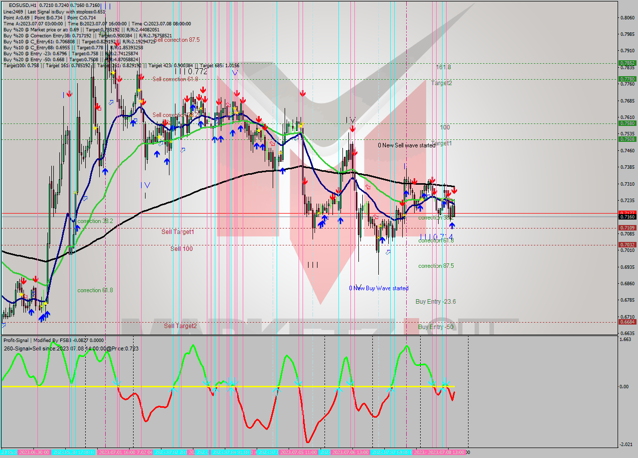Click the blue buy arrow below "0 New Buy Wave started"
Image resolution: width=638 pixels, height=458 pixels.
(x=382, y=240)
